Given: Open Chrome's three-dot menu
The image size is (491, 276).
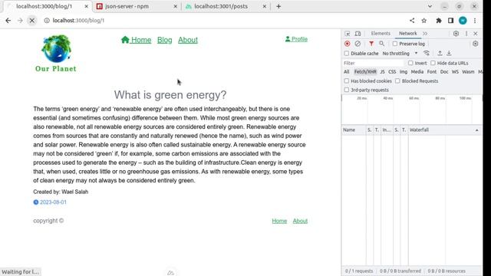Looking at the screenshot, I should 475,21.
